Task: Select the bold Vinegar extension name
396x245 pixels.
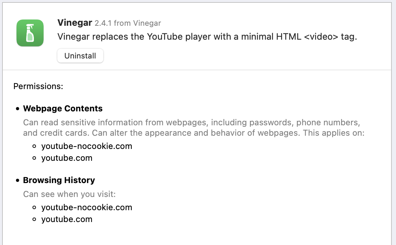Action: pyautogui.click(x=75, y=23)
